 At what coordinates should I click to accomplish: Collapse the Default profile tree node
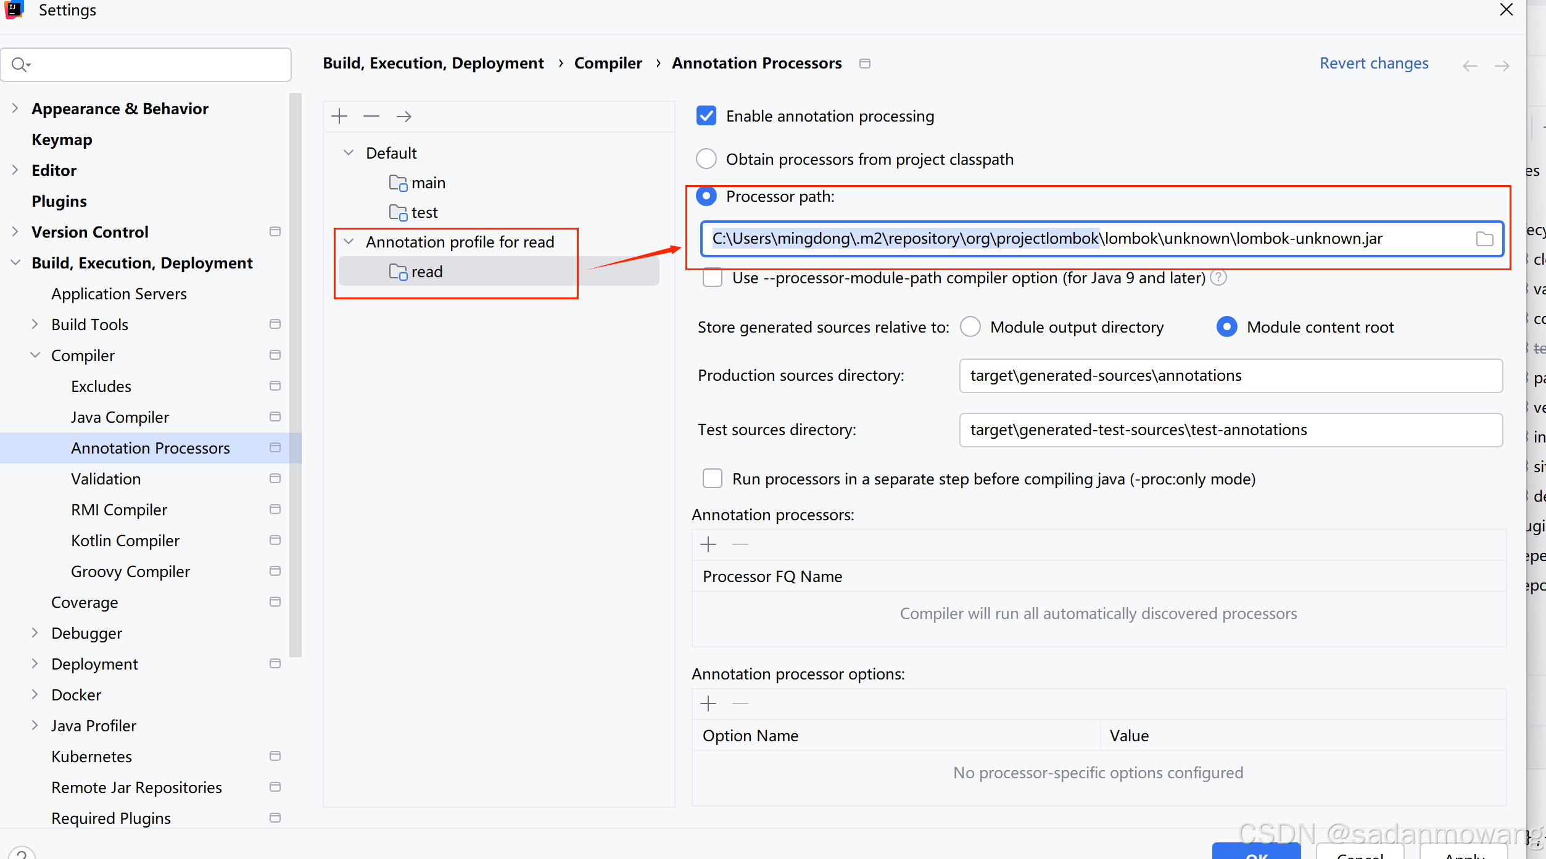349,152
